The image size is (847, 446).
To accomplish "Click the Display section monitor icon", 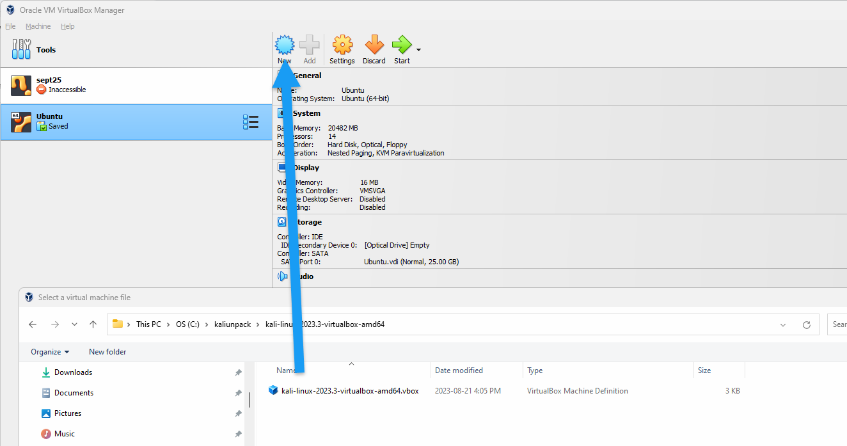I will 283,168.
